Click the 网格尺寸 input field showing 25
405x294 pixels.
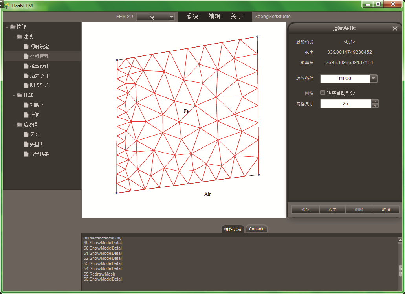(346, 104)
